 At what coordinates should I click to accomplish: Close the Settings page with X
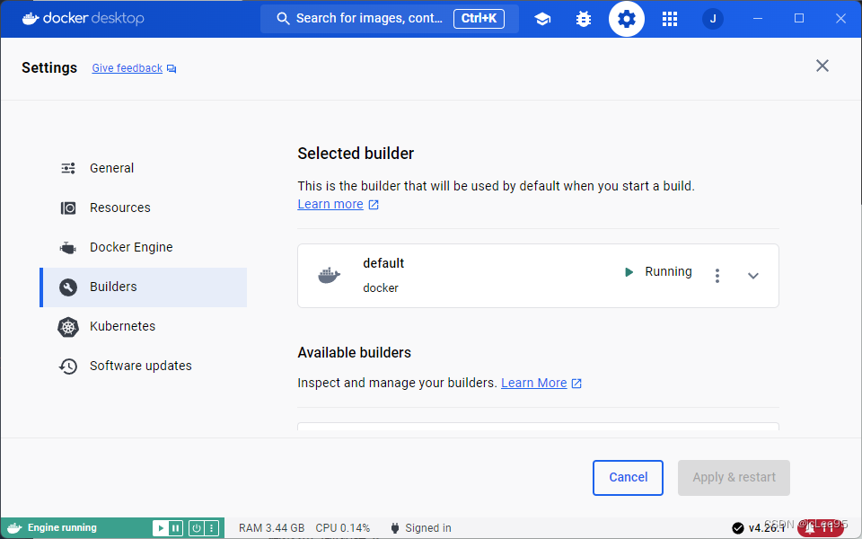pos(822,66)
